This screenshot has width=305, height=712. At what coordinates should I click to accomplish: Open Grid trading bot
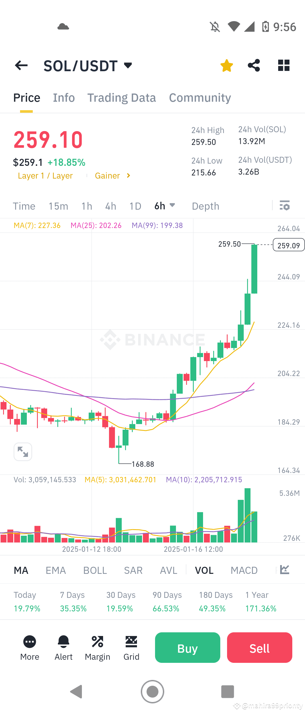(x=131, y=647)
